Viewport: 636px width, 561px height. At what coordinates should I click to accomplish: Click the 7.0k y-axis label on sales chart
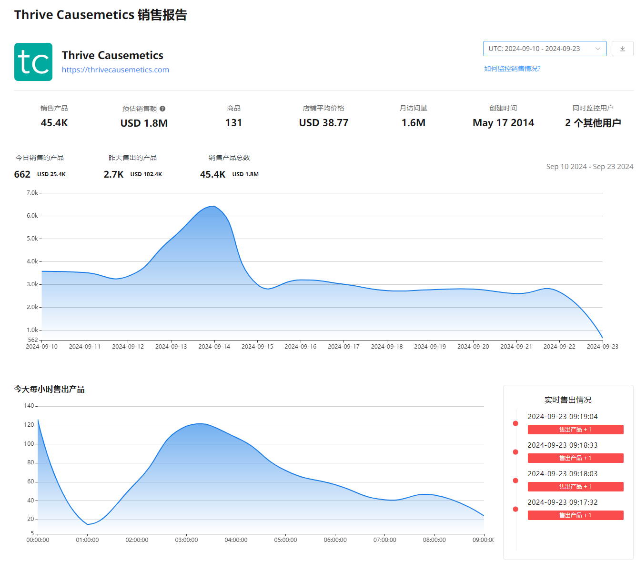(x=32, y=193)
